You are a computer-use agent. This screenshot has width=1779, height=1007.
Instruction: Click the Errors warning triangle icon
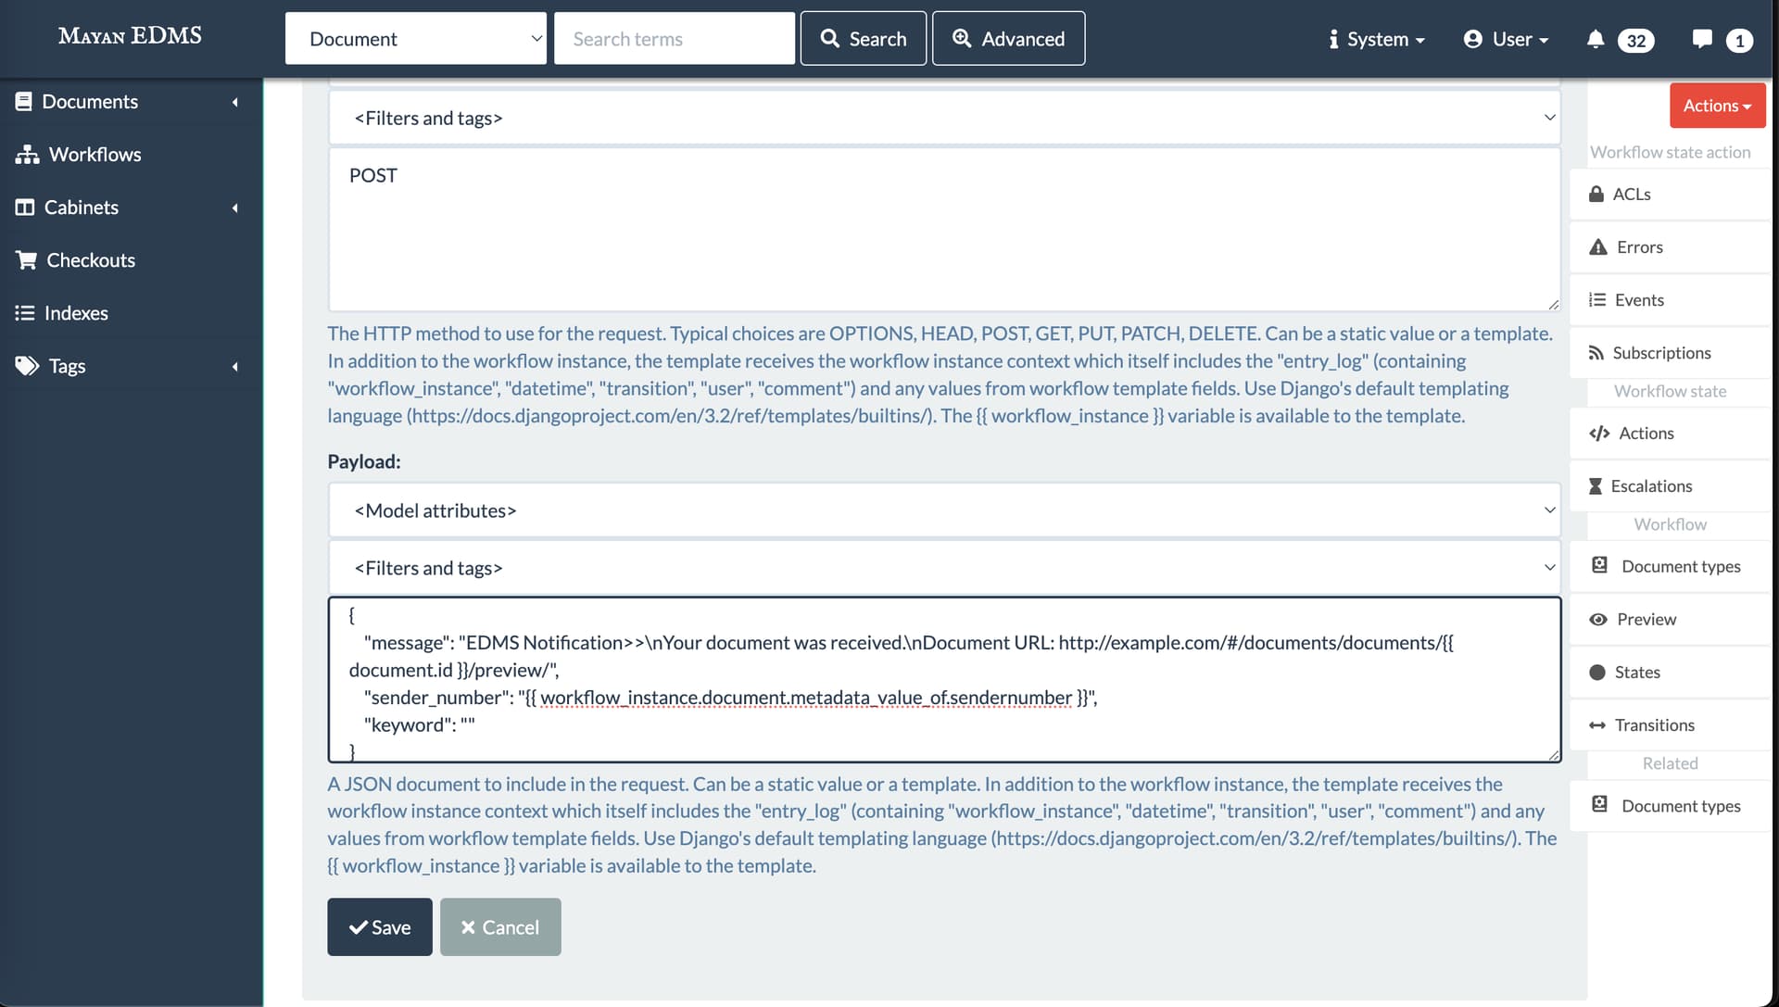click(1598, 247)
